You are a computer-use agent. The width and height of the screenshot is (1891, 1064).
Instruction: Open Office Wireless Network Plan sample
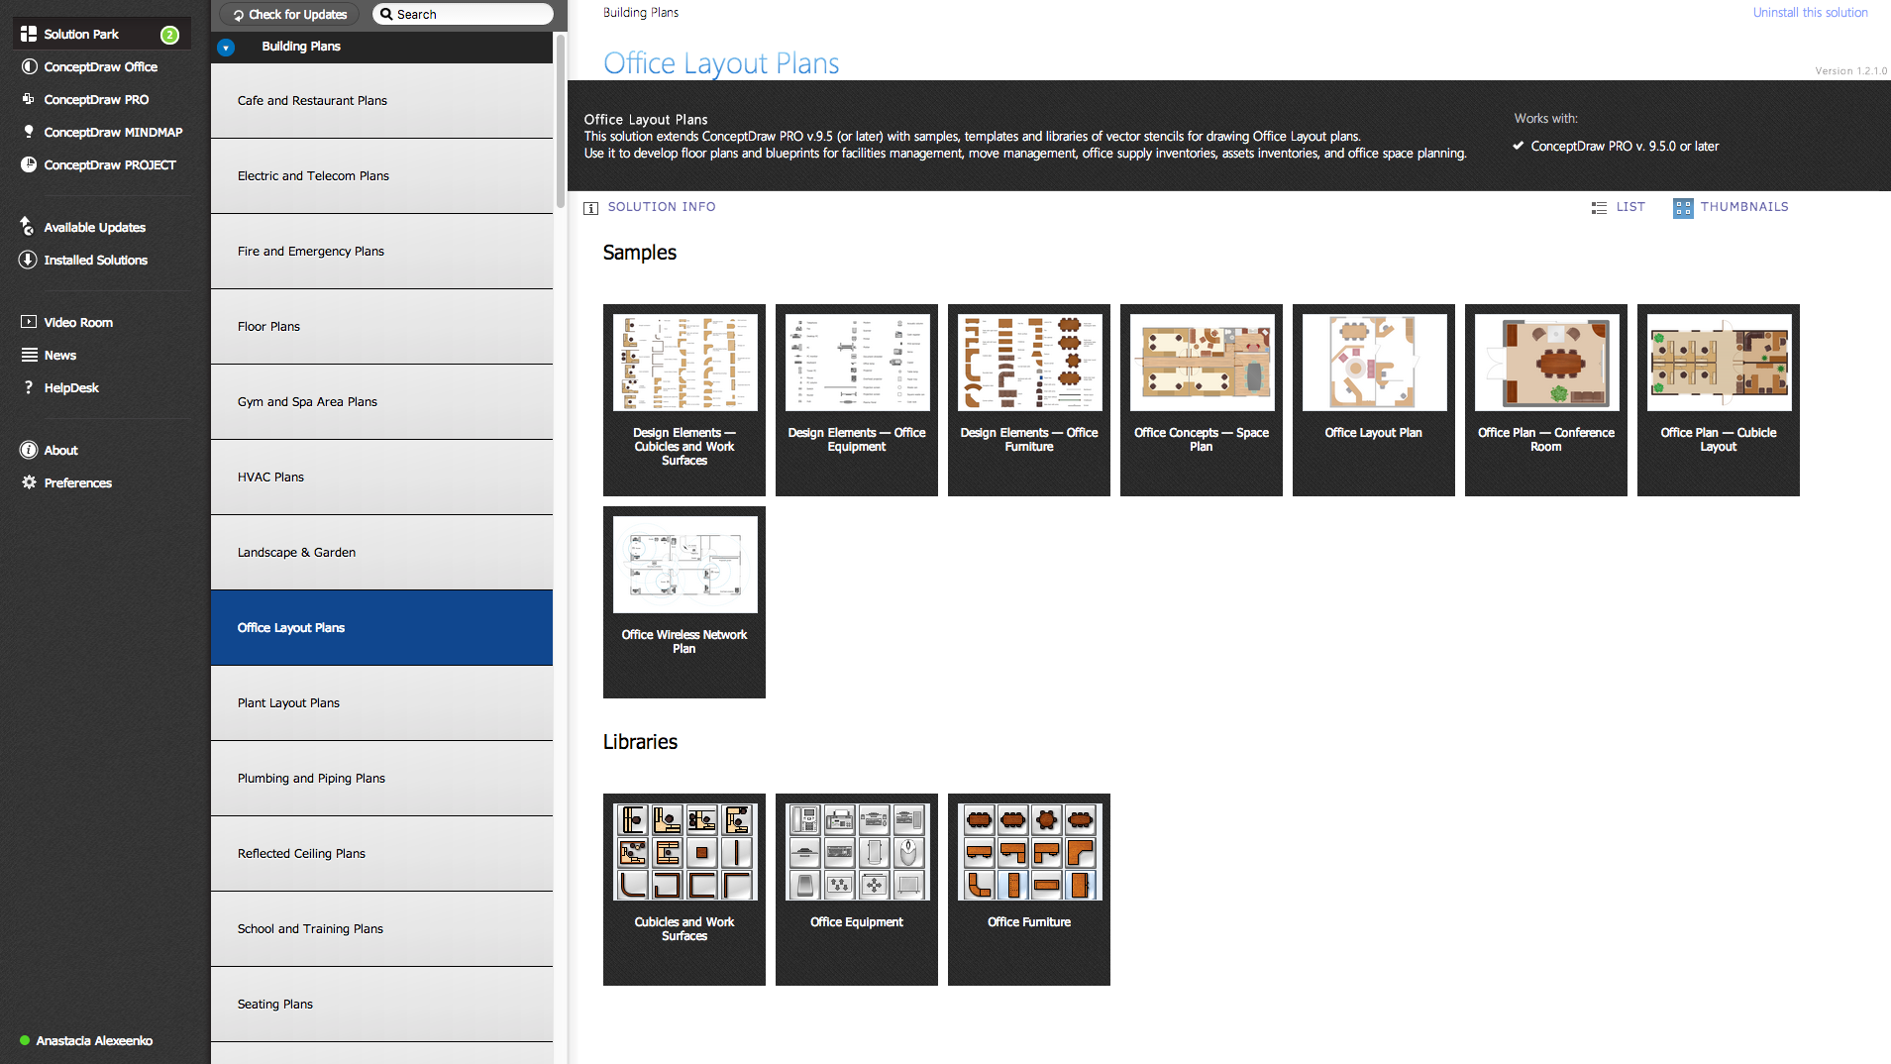tap(684, 602)
